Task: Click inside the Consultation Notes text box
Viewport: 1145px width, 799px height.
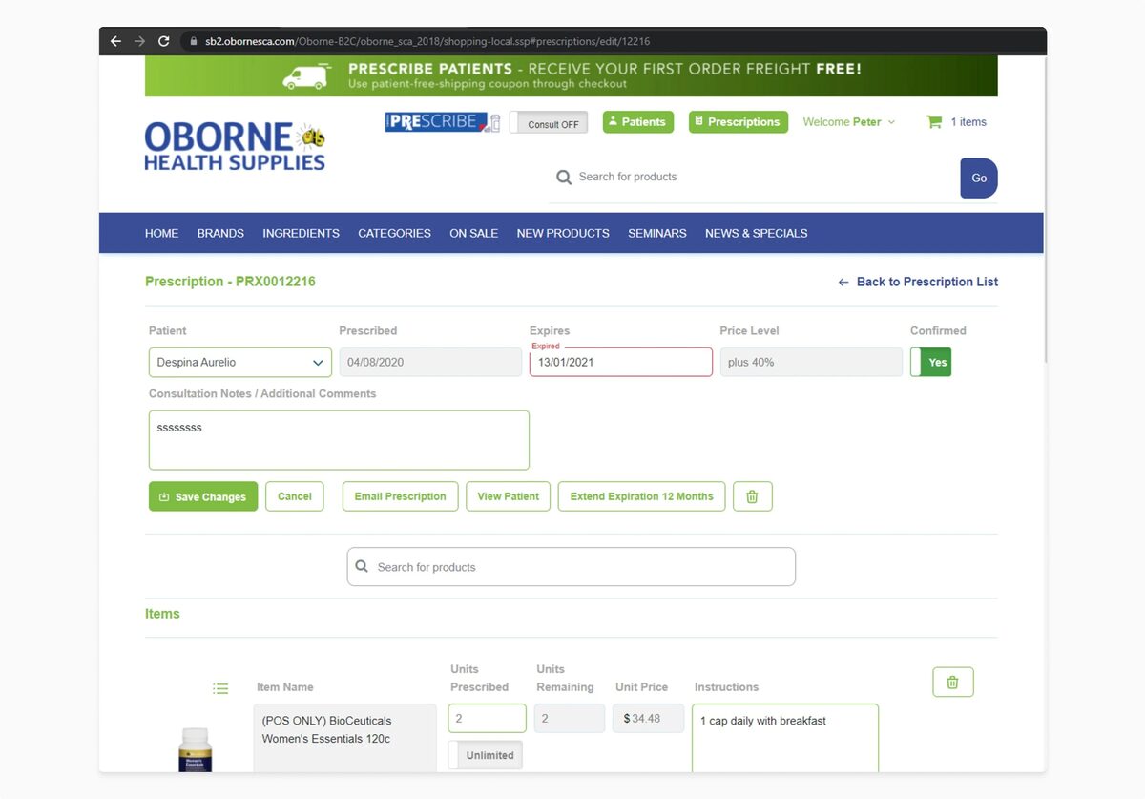Action: click(339, 439)
